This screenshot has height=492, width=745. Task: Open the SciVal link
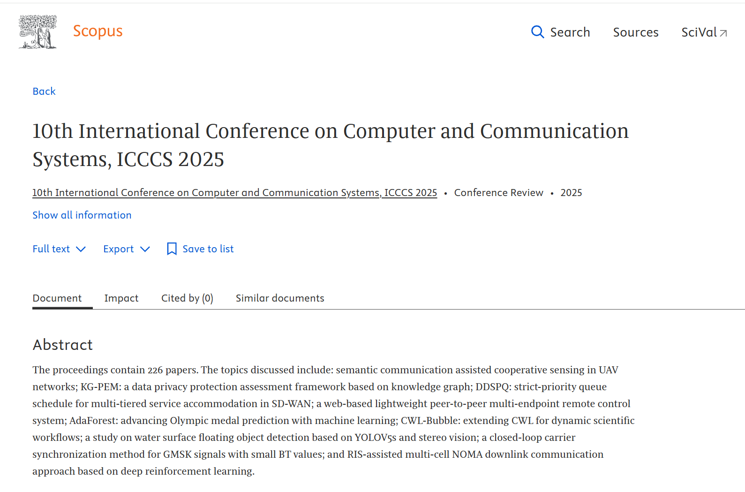(x=699, y=32)
